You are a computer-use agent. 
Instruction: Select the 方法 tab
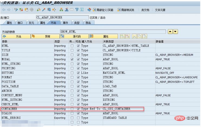click(x=53, y=23)
